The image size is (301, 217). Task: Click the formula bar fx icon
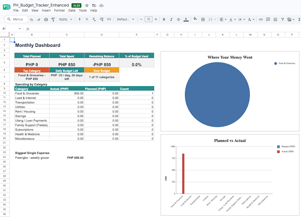pos(27,29)
